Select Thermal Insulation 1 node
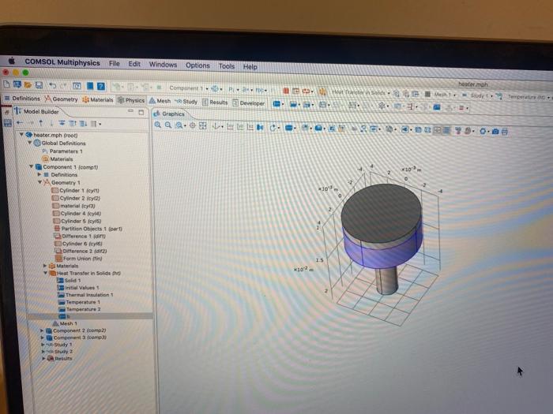 [85, 295]
